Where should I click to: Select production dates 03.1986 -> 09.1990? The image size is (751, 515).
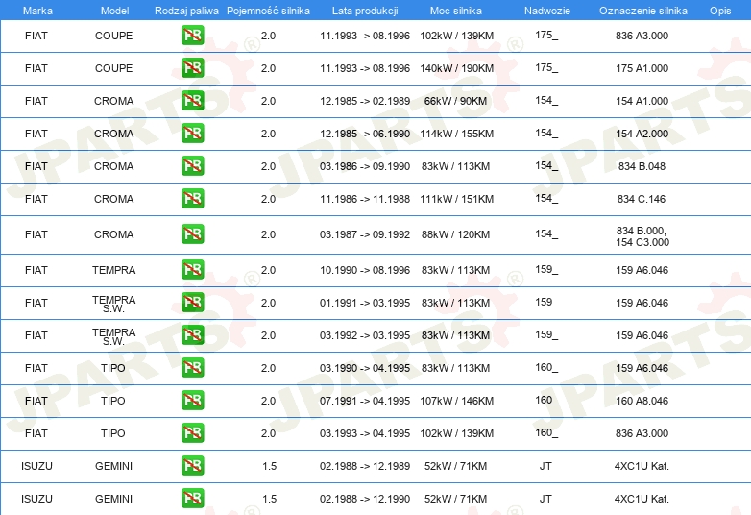coord(365,166)
